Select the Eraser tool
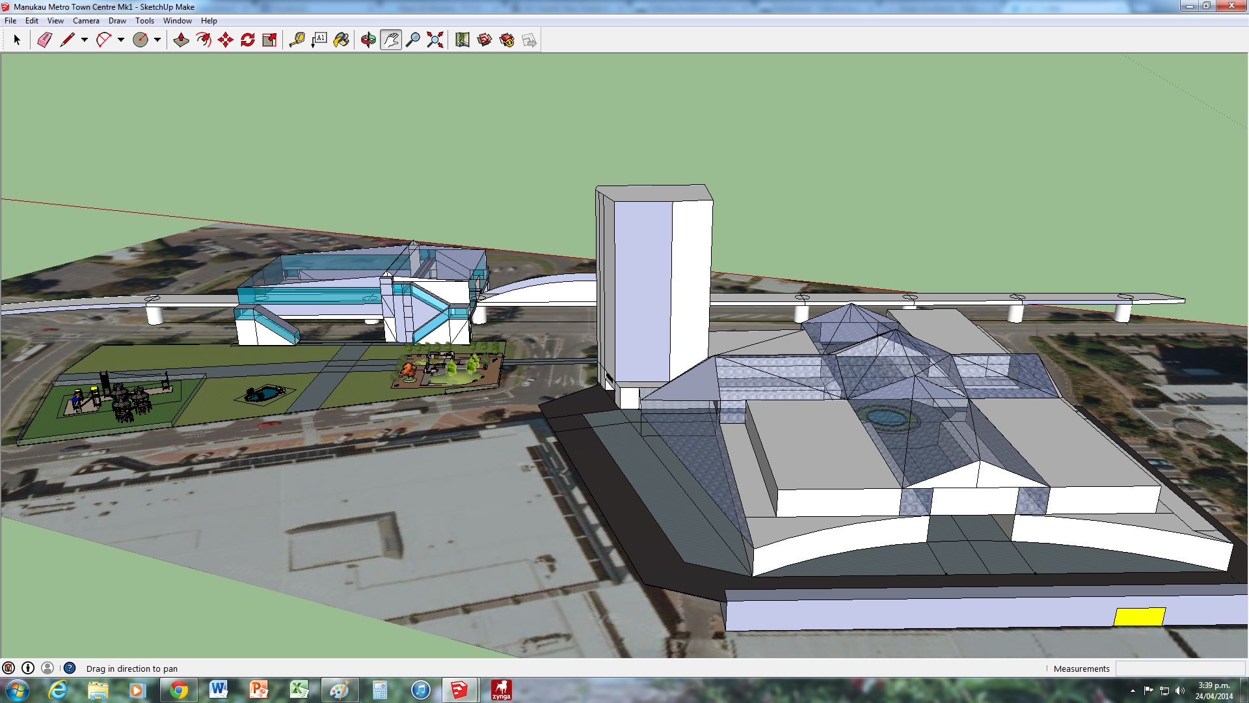Image resolution: width=1249 pixels, height=703 pixels. (x=44, y=40)
